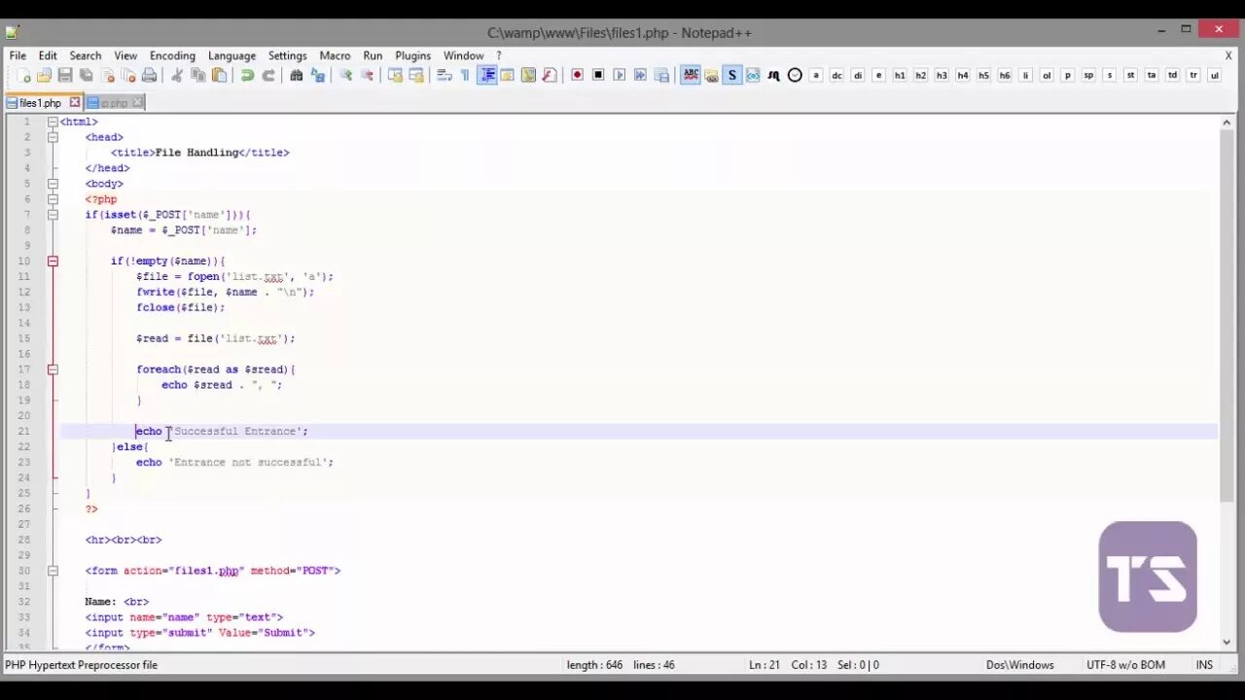Click Save Recorded Macro icon
Screen dimensions: 1245x700
661,75
